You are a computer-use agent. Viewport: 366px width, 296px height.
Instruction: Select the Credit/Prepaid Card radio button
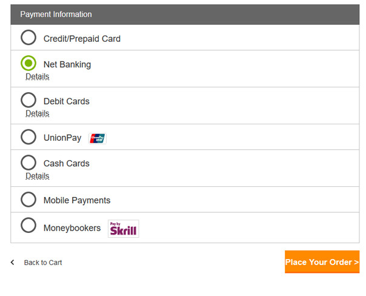[28, 38]
